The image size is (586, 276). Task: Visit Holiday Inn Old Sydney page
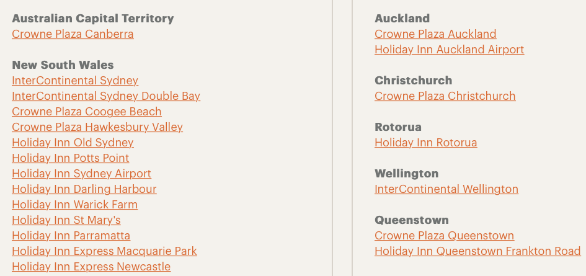(x=73, y=143)
